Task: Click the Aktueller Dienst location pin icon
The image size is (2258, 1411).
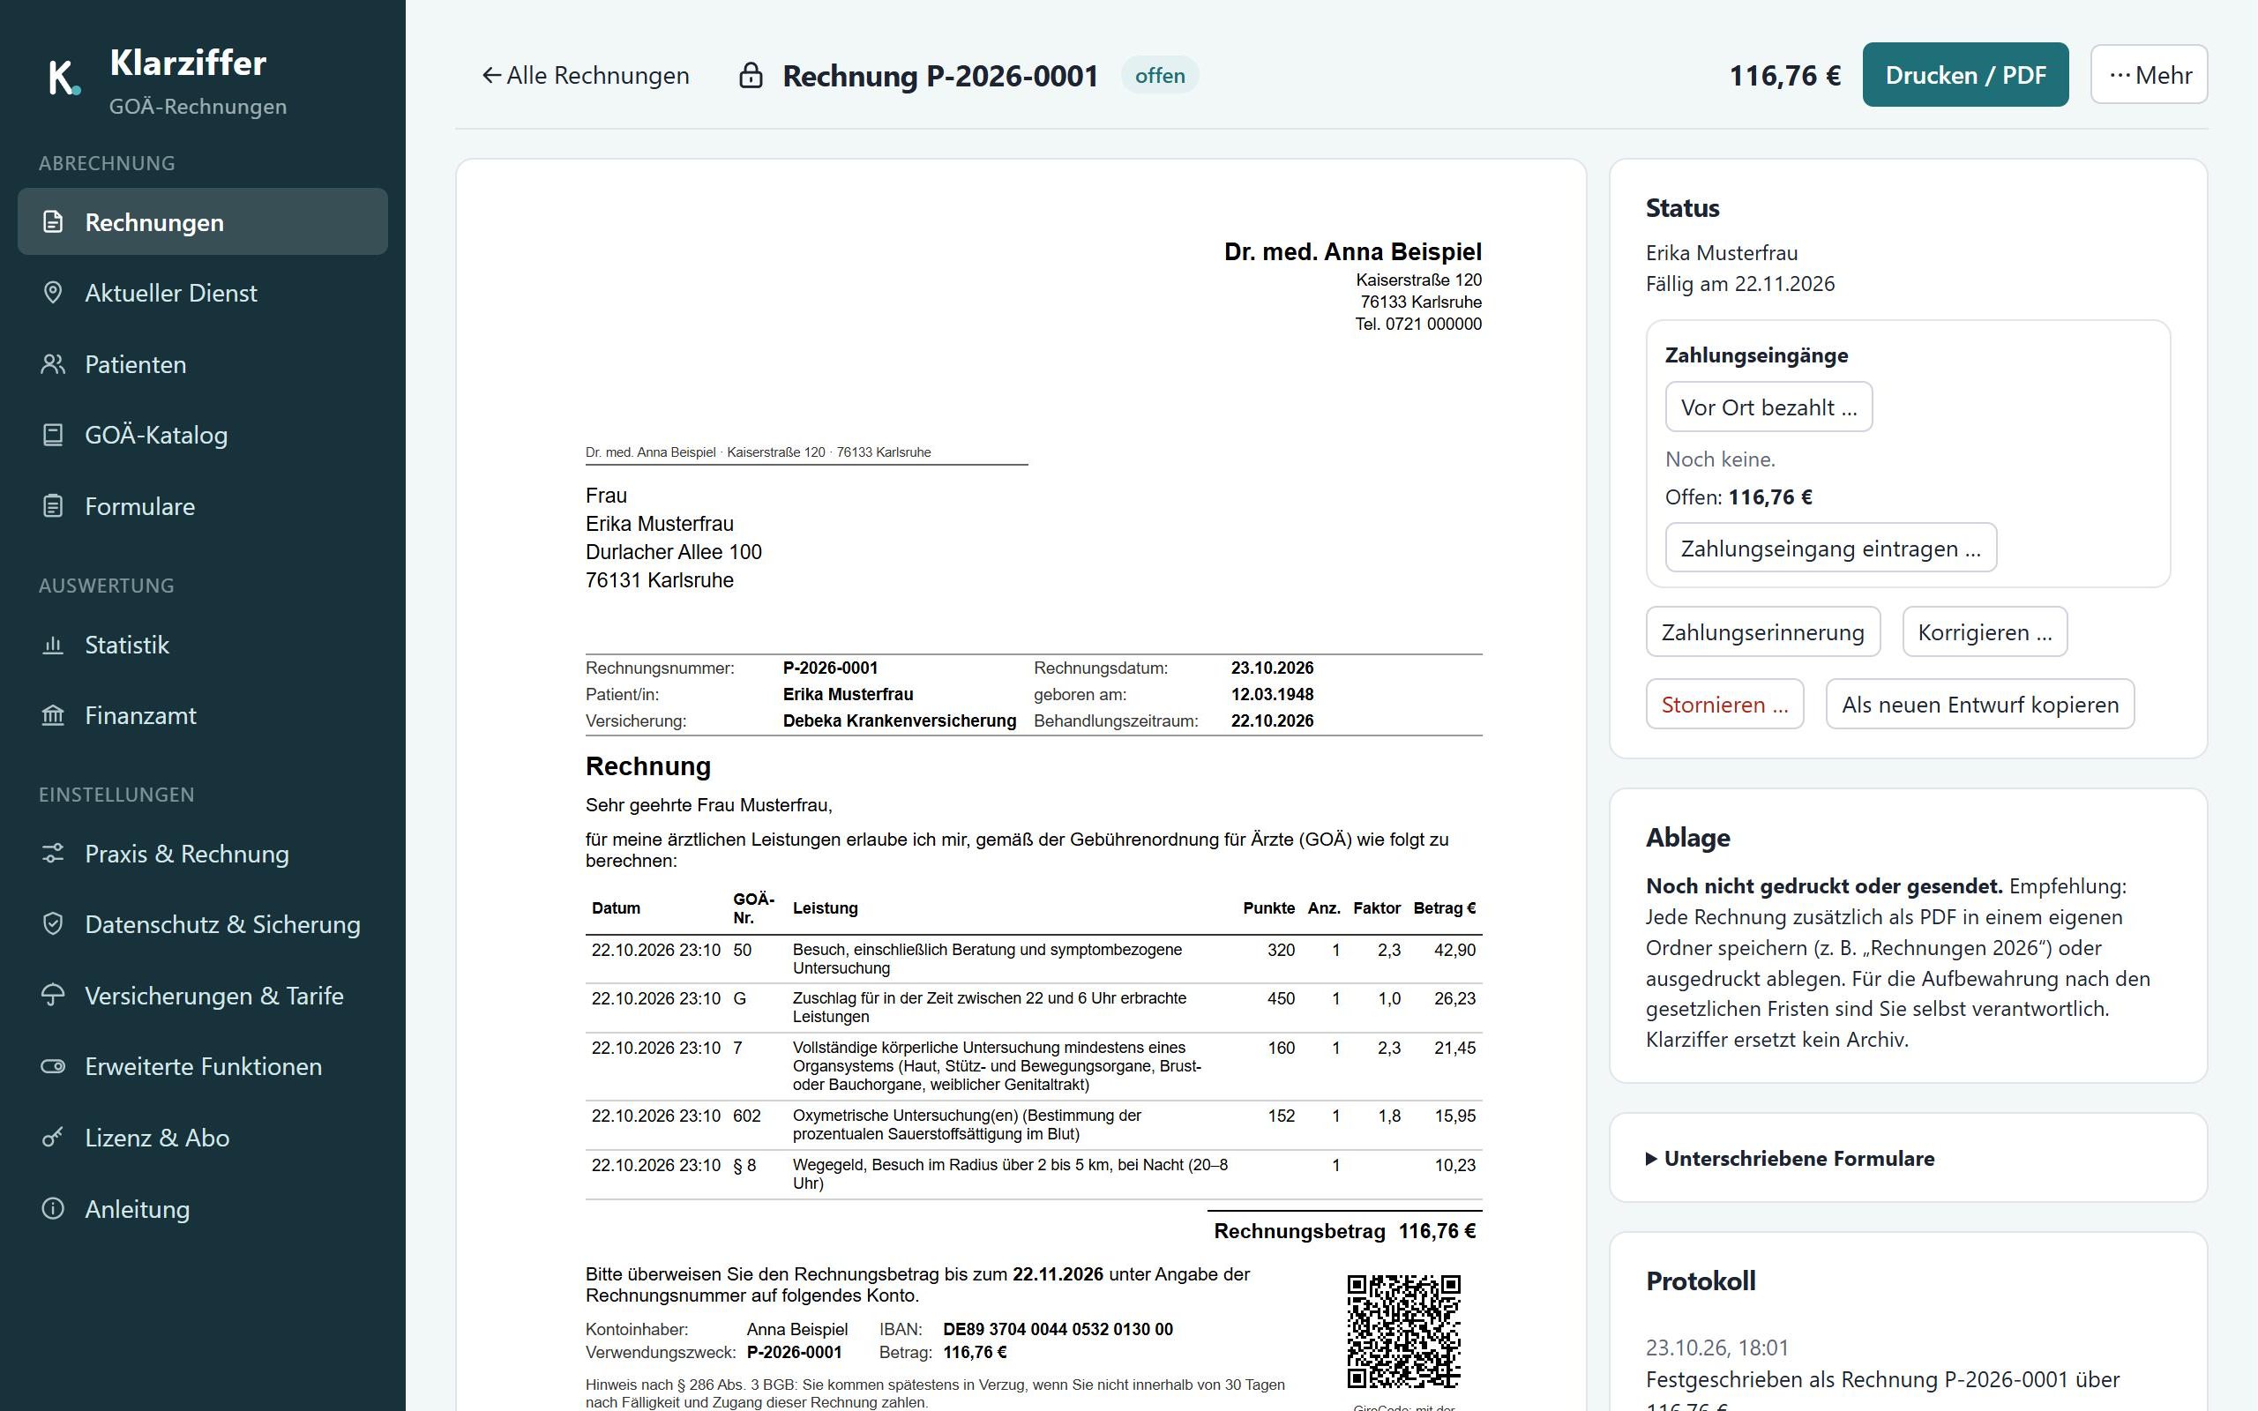Action: (53, 292)
